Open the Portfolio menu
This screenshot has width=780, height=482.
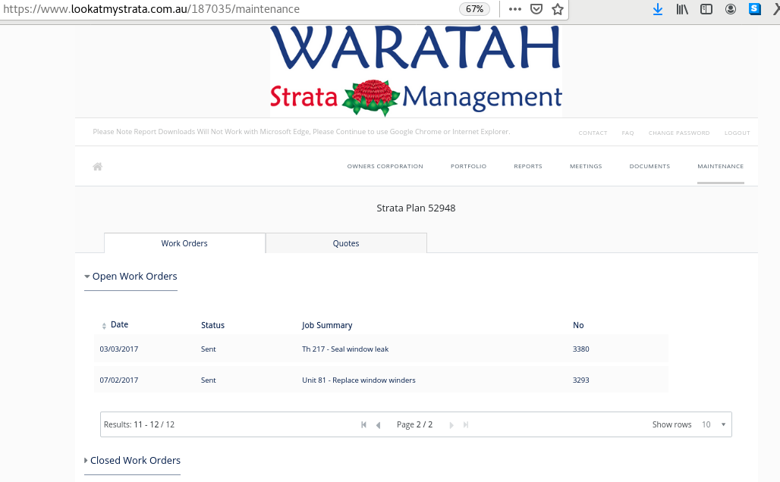click(469, 167)
